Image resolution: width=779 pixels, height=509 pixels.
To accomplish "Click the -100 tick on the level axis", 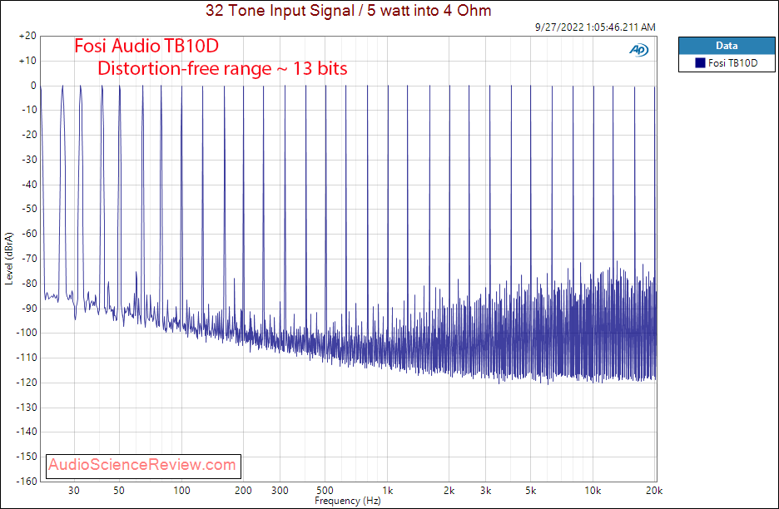I will click(27, 333).
